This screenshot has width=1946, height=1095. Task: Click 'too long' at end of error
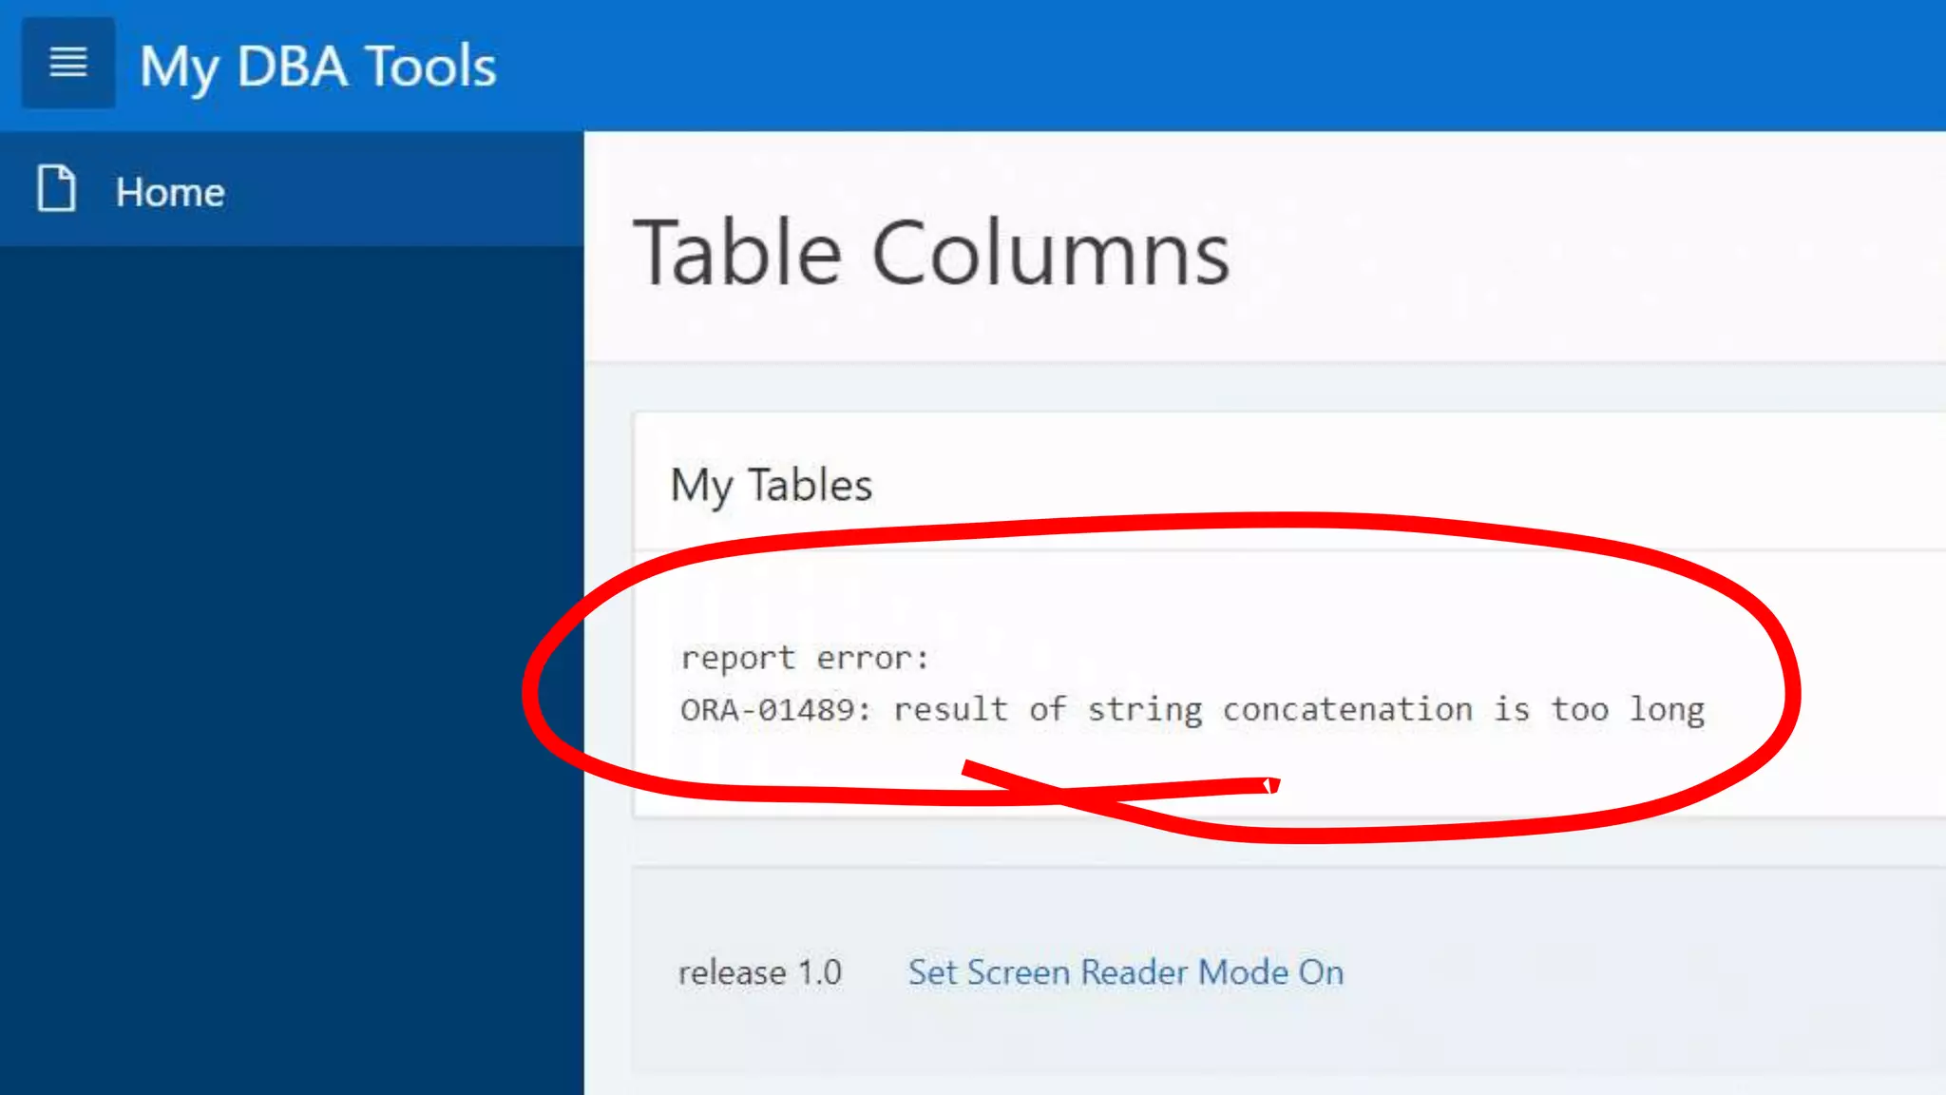(x=1627, y=709)
